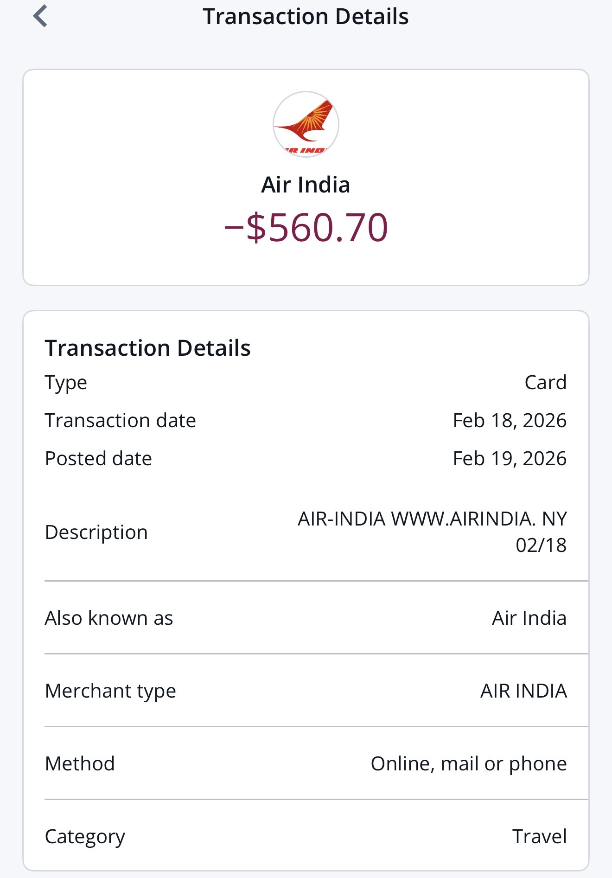Click the Description label

(x=96, y=532)
